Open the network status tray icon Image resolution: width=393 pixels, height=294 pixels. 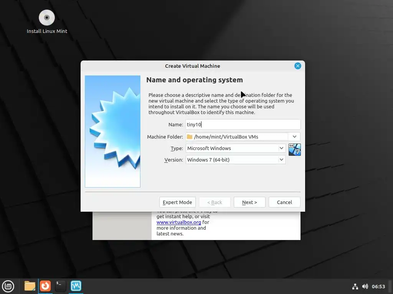355,286
